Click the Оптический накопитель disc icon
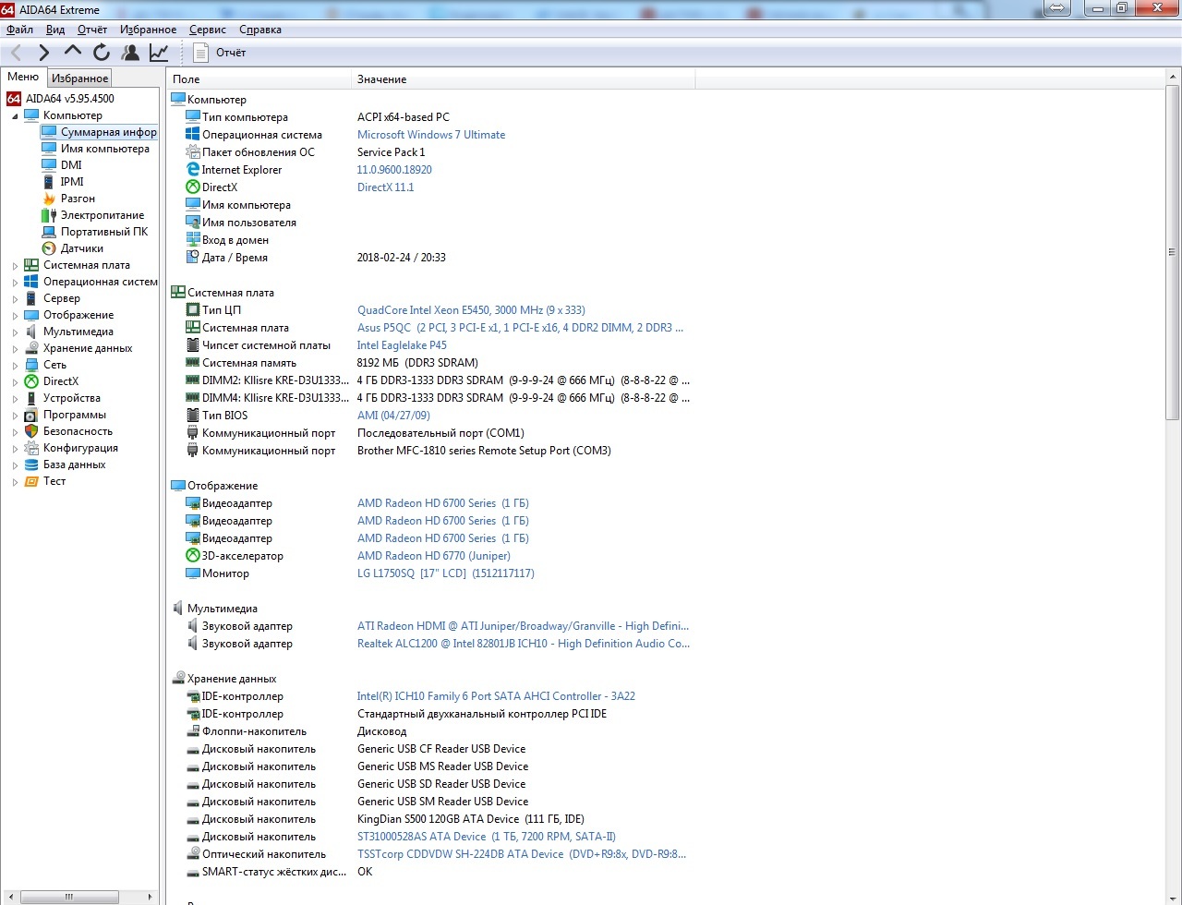Image resolution: width=1182 pixels, height=905 pixels. point(193,854)
